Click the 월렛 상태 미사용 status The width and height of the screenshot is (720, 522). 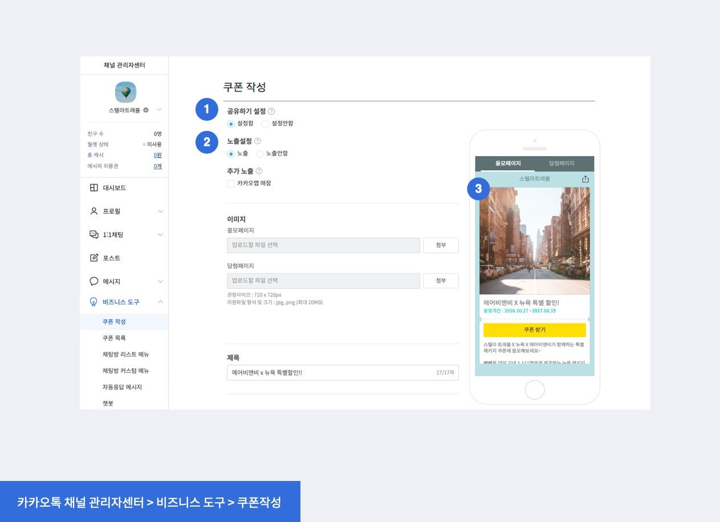pos(152,144)
